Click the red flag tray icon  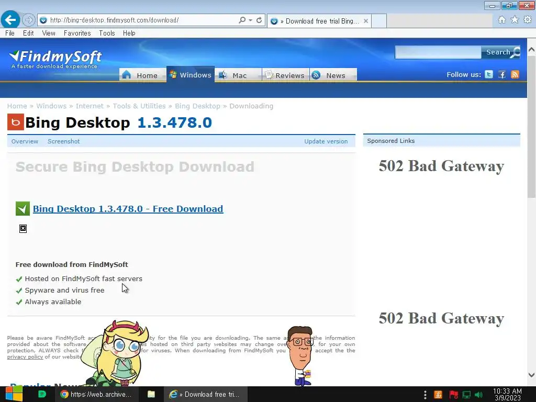click(x=453, y=395)
